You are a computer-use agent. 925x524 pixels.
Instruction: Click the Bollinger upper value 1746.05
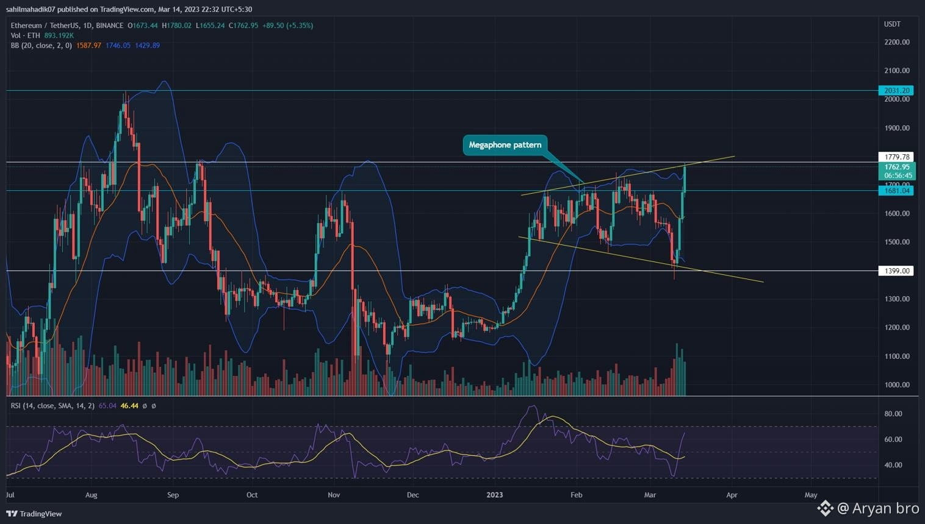[x=118, y=45]
